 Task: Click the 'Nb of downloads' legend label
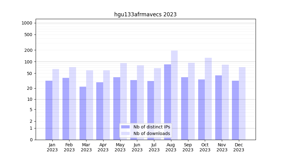(x=151, y=133)
